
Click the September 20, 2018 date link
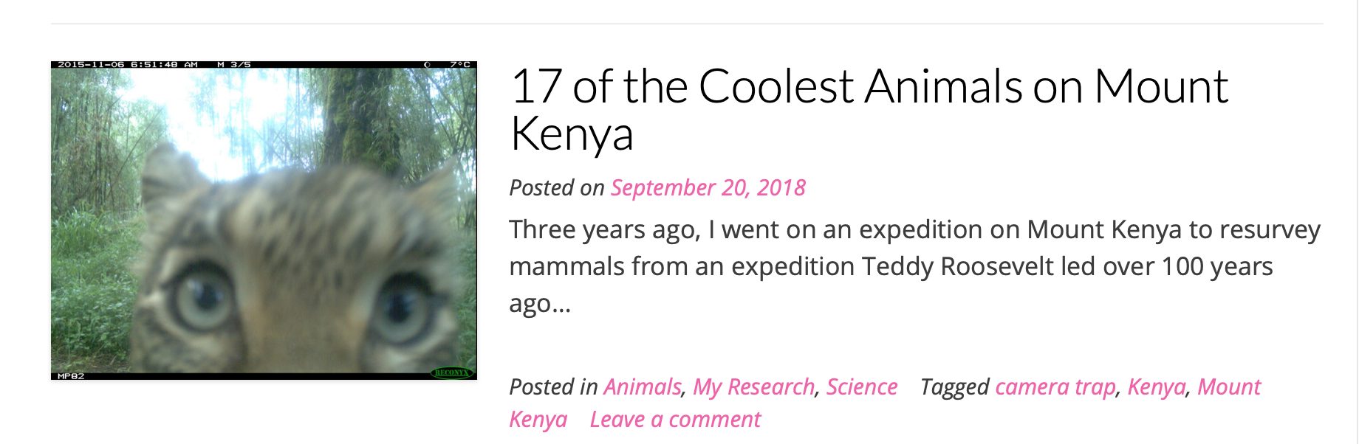click(708, 188)
